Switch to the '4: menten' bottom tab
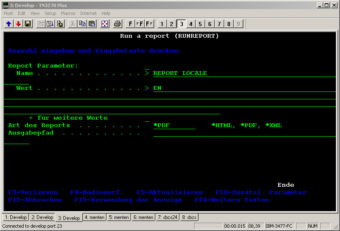Image resolution: width=340 pixels, height=231 pixels. tap(95, 217)
